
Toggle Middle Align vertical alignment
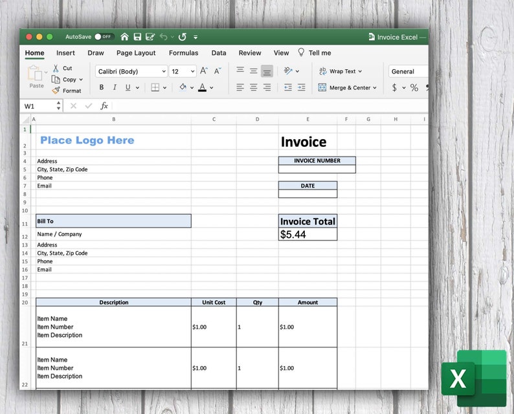pyautogui.click(x=253, y=71)
